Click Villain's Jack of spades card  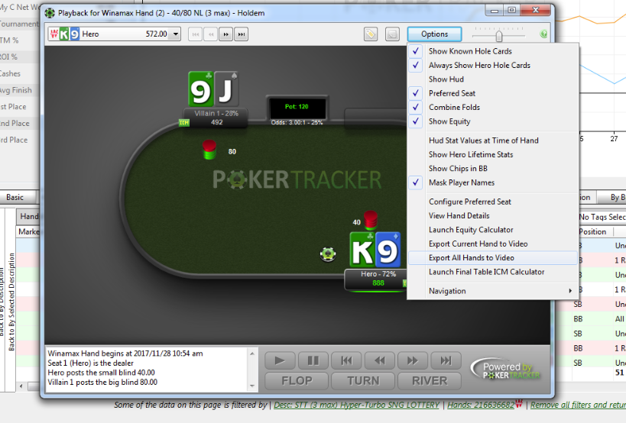(226, 89)
